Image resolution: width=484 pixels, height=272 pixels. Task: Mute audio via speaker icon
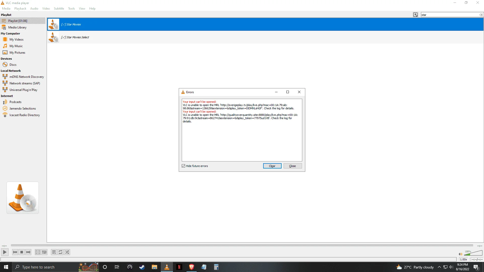(460, 254)
